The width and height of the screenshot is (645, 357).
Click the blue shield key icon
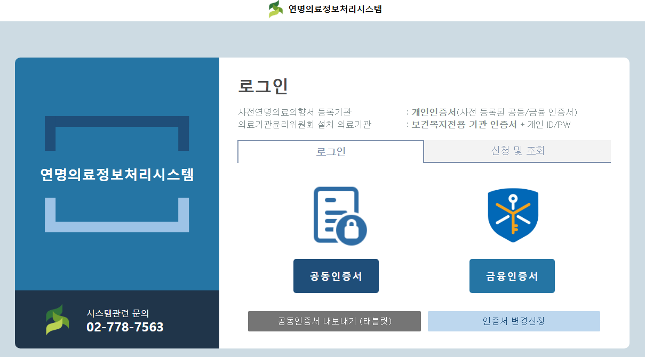513,215
